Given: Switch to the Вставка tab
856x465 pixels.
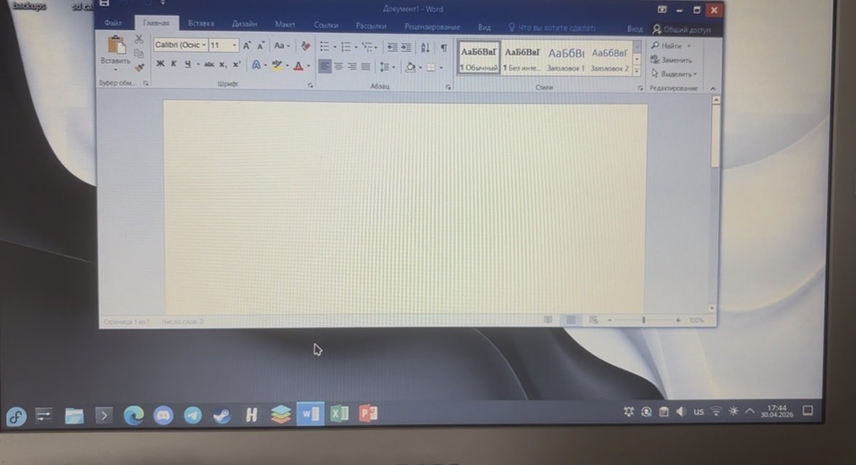Looking at the screenshot, I should click(x=201, y=23).
